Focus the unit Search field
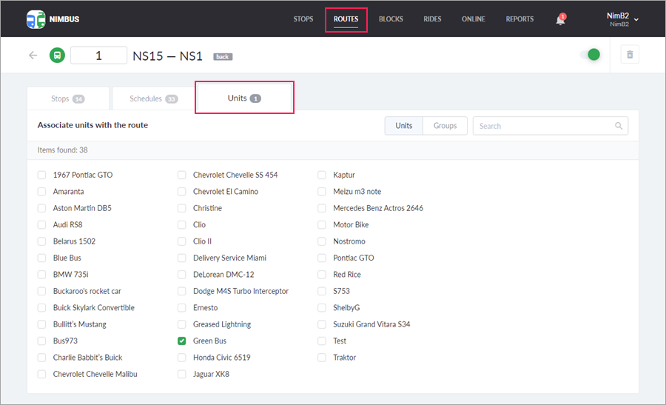This screenshot has width=666, height=405. [544, 126]
